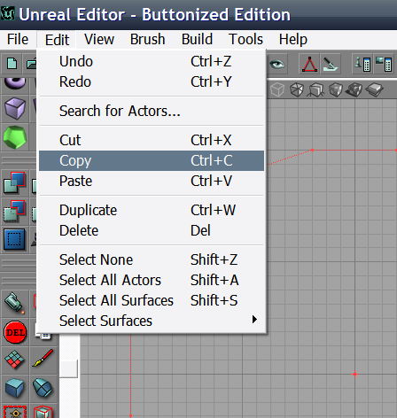Select the red paintbrush tool icon
Viewport: 397px width, 418px height.
[43, 359]
